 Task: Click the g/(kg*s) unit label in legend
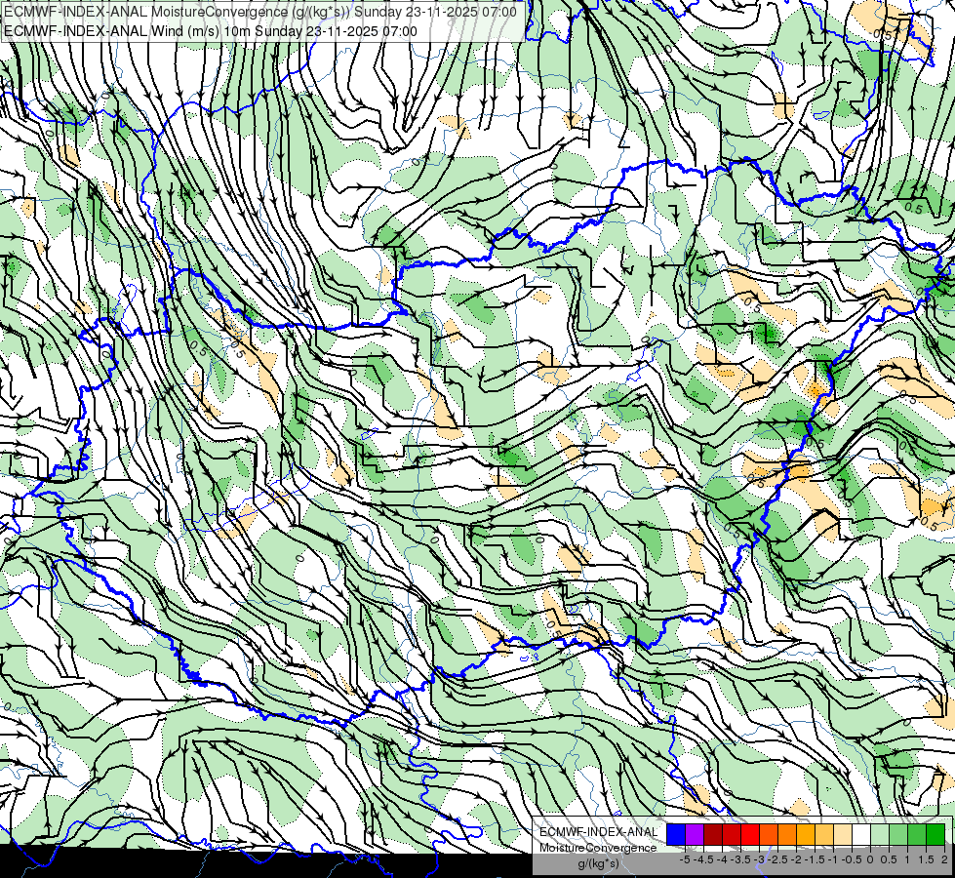(598, 864)
